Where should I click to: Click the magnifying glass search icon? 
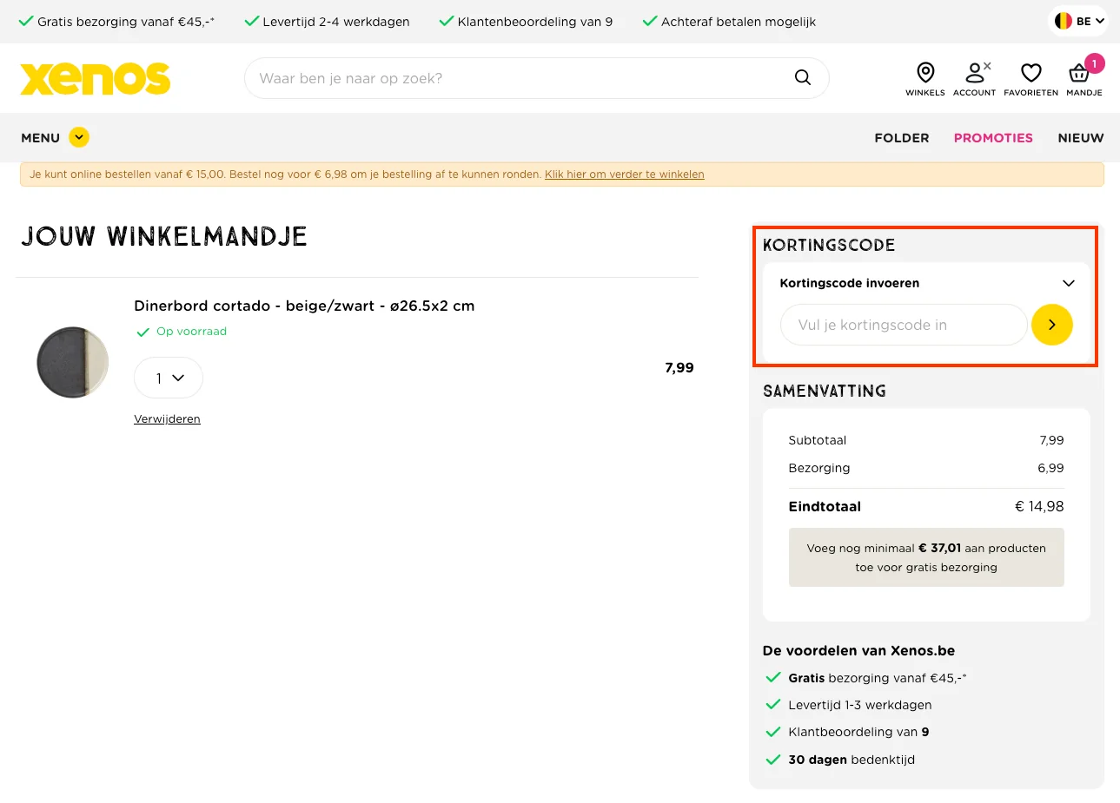[x=801, y=77]
